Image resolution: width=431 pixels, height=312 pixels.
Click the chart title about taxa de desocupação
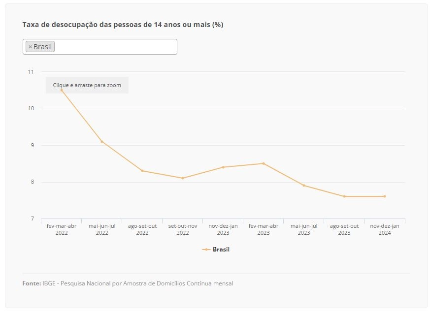tap(123, 25)
